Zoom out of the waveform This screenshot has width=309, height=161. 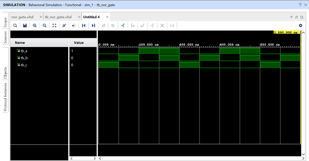44,25
